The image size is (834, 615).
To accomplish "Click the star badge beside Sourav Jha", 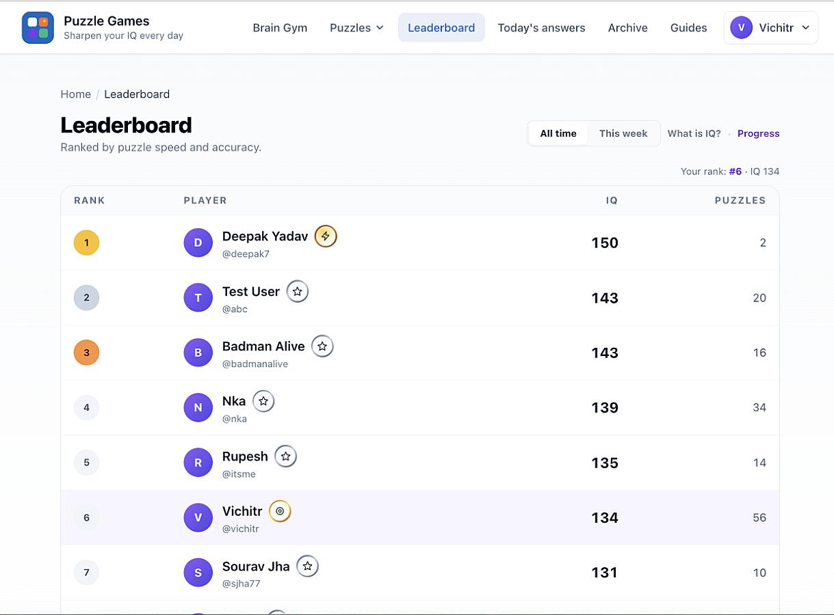I will coord(307,566).
